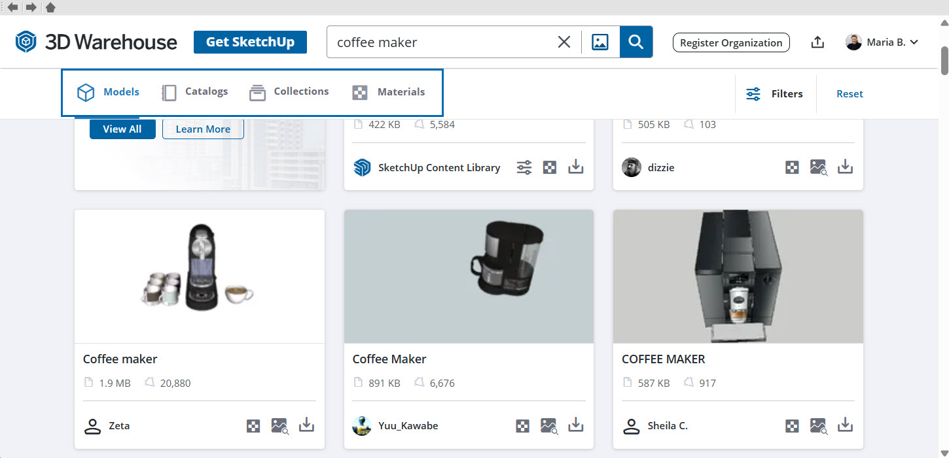Click the 20,880 downloads count text
Viewport: 949px width, 458px height.
pyautogui.click(x=175, y=384)
